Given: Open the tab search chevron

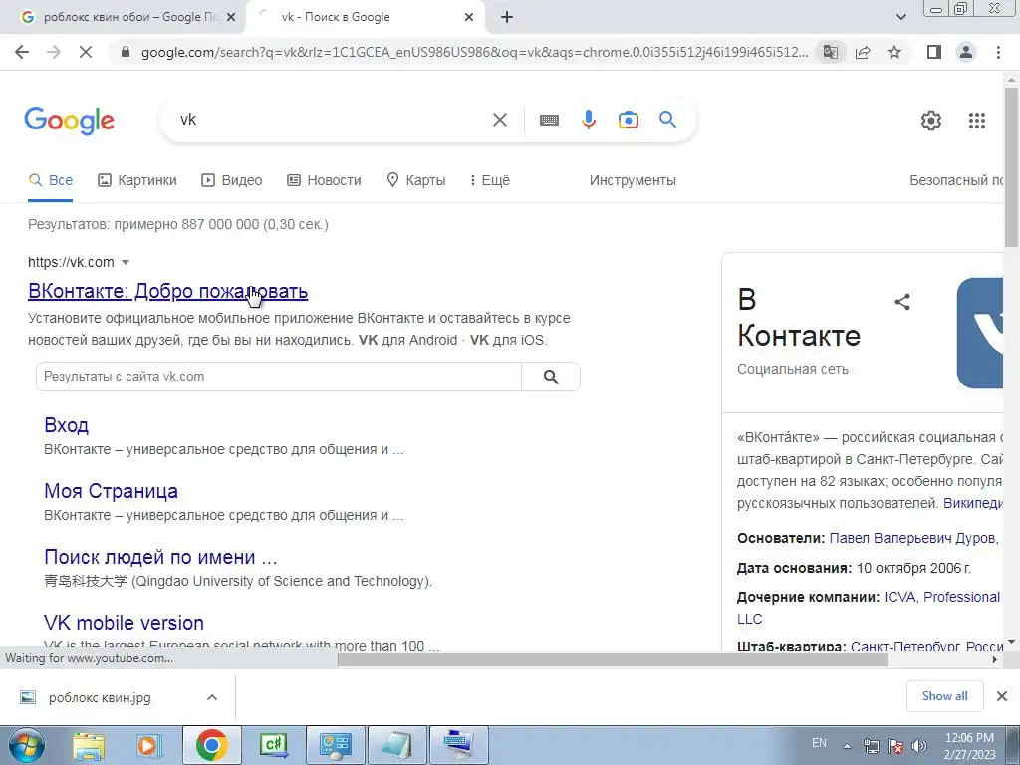Looking at the screenshot, I should 900,18.
